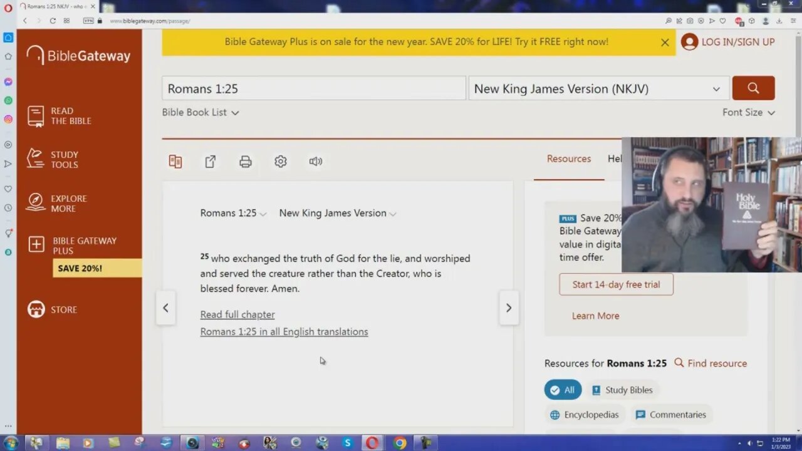This screenshot has width=802, height=451.
Task: Click the user avatar beside LOG IN/SIGN UP
Action: coord(689,42)
